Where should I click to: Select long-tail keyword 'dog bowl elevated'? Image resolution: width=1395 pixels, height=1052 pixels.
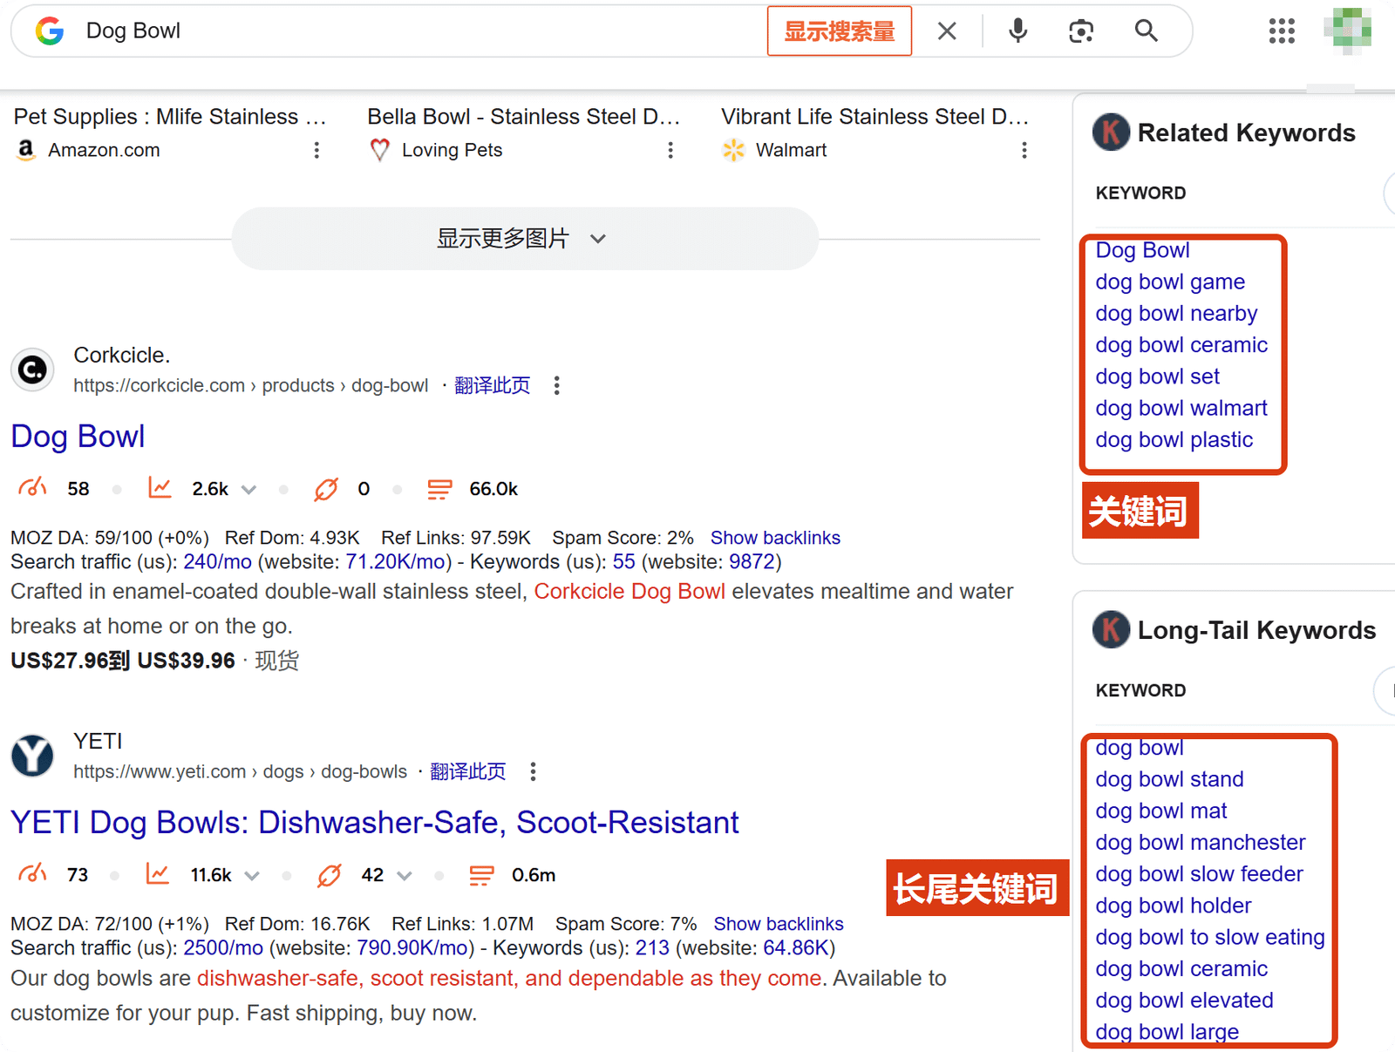(1184, 1001)
